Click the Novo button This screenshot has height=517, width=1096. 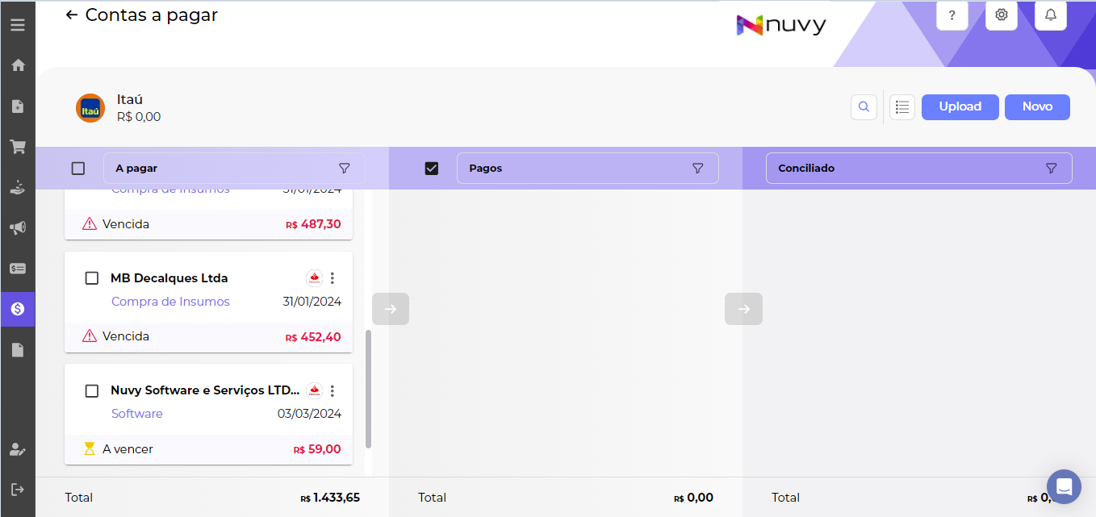[x=1037, y=107]
